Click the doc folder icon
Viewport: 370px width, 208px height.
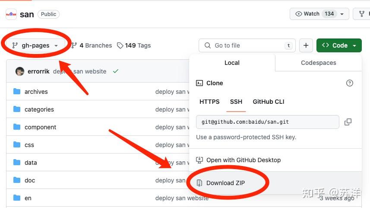point(17,180)
